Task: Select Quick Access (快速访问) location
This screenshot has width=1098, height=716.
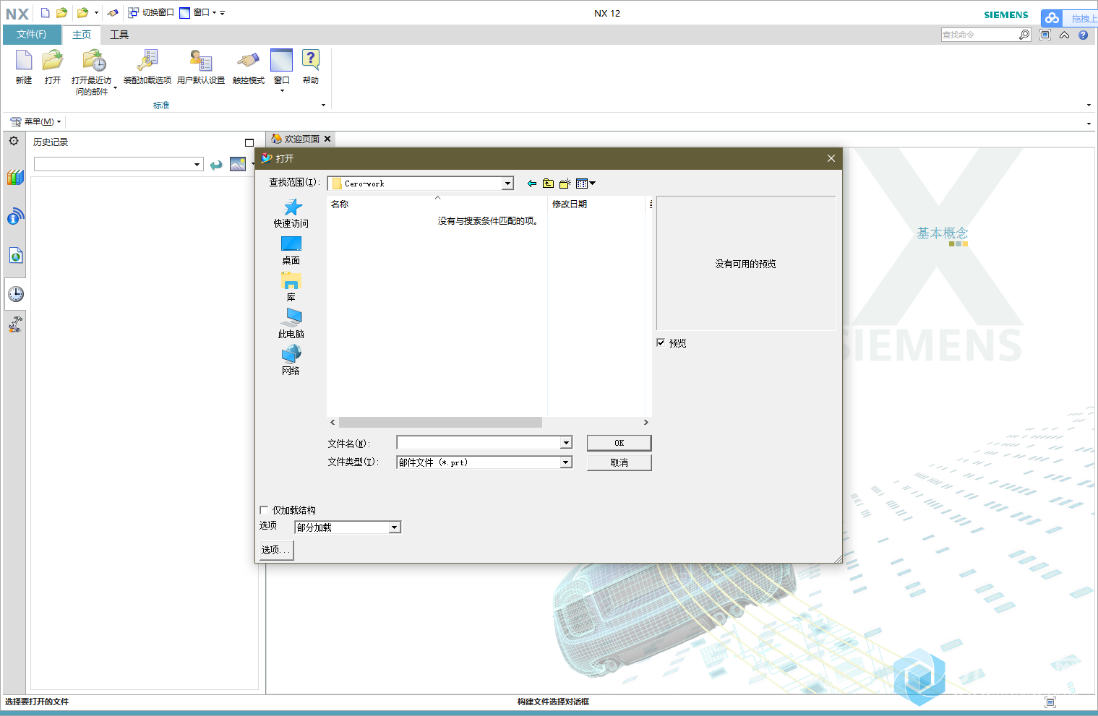Action: 291,214
